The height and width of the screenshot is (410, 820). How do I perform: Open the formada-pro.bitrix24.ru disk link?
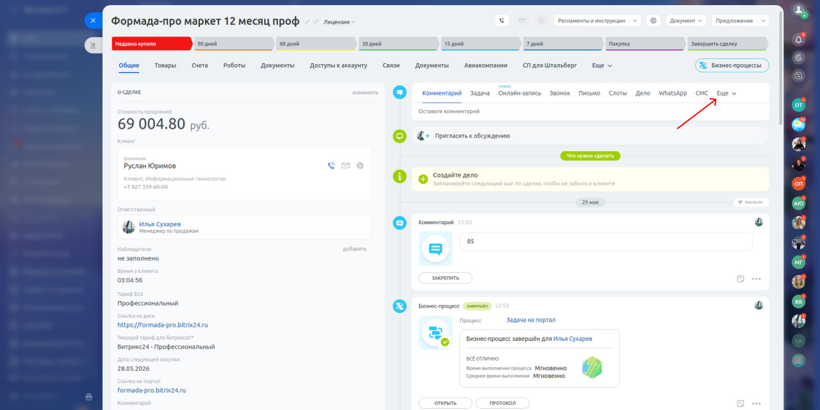tap(163, 325)
